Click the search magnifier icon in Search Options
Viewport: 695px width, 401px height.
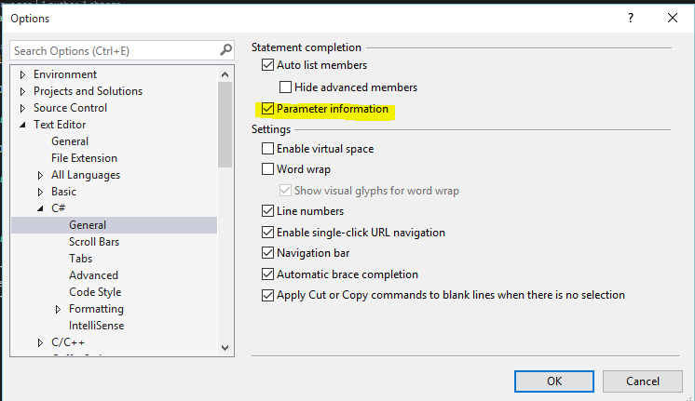(x=226, y=50)
